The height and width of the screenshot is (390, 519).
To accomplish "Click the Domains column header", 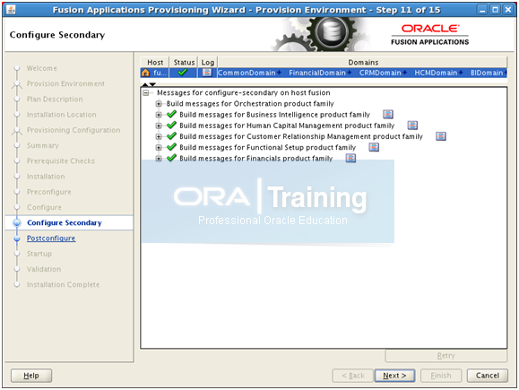I will point(363,62).
